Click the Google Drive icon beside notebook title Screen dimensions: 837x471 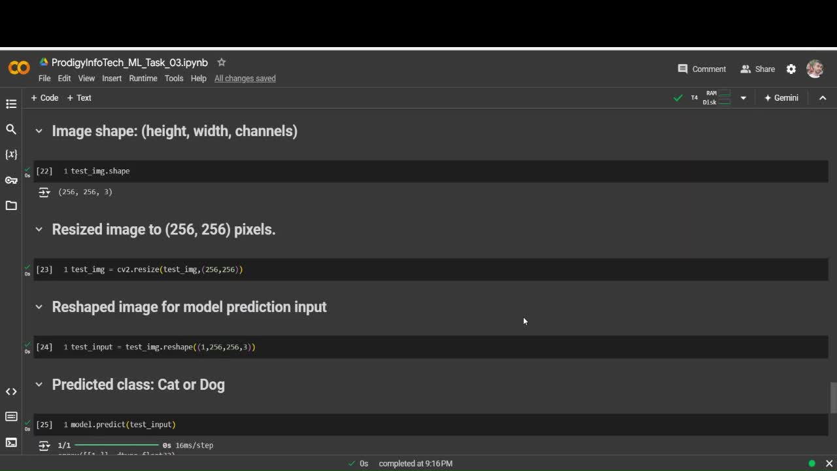coord(44,62)
